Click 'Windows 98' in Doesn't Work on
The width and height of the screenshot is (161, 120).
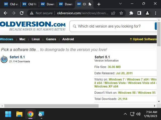[127, 93]
